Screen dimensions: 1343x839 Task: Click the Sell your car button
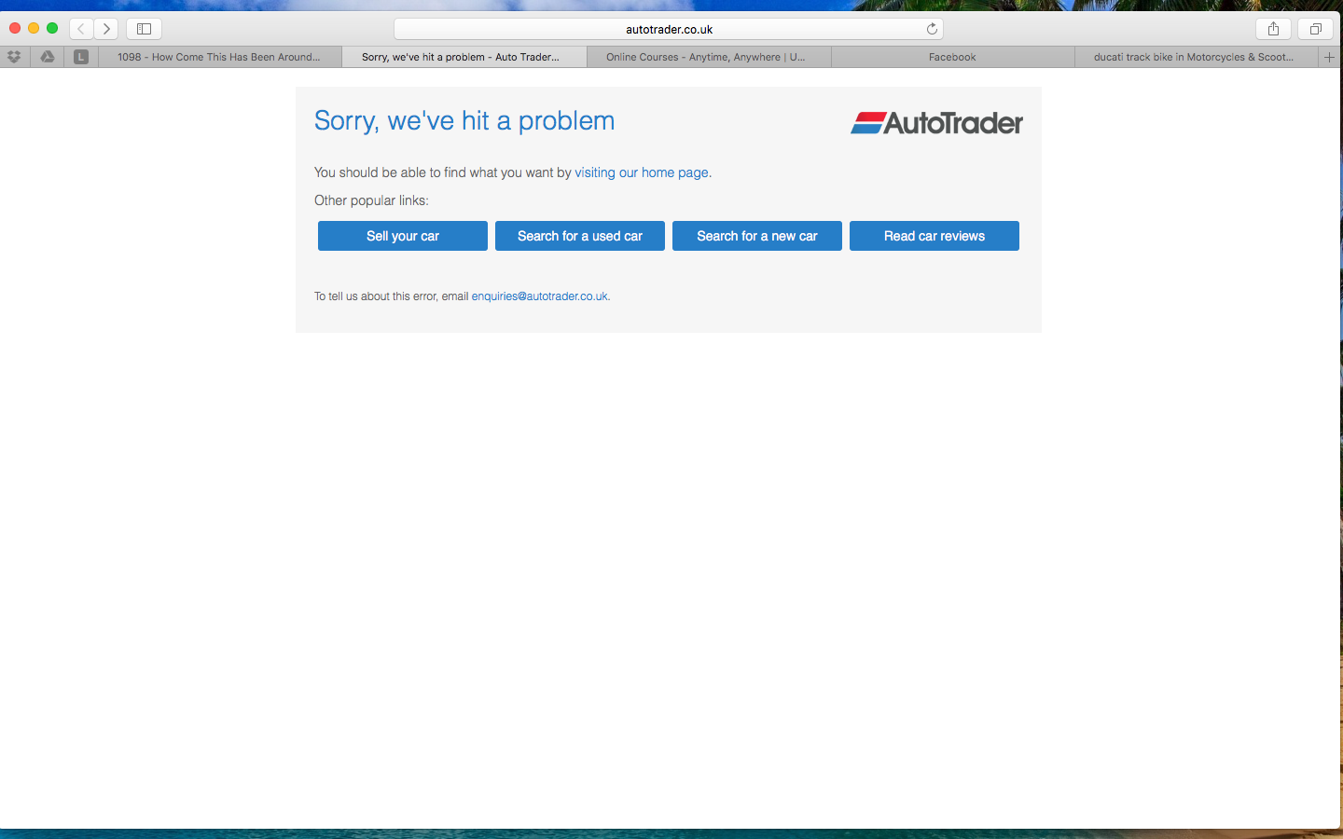point(402,236)
